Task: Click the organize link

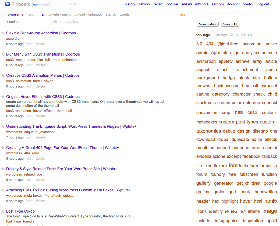Action: tap(71, 22)
